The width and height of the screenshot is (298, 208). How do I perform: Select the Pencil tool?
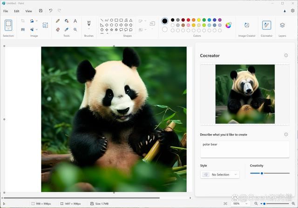click(x=58, y=21)
